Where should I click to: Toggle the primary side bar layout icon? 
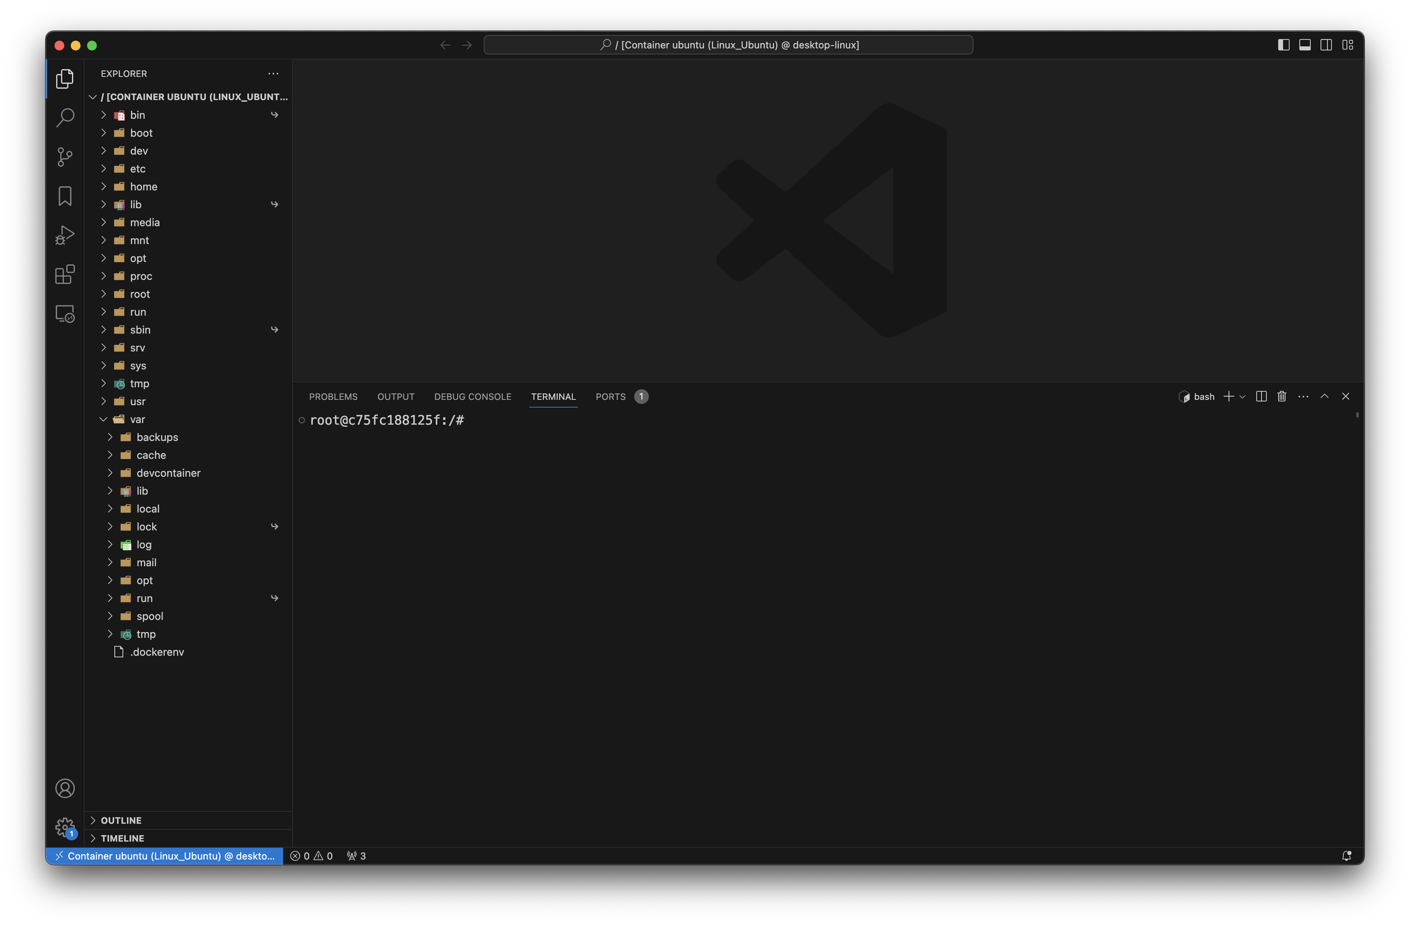pyautogui.click(x=1283, y=45)
